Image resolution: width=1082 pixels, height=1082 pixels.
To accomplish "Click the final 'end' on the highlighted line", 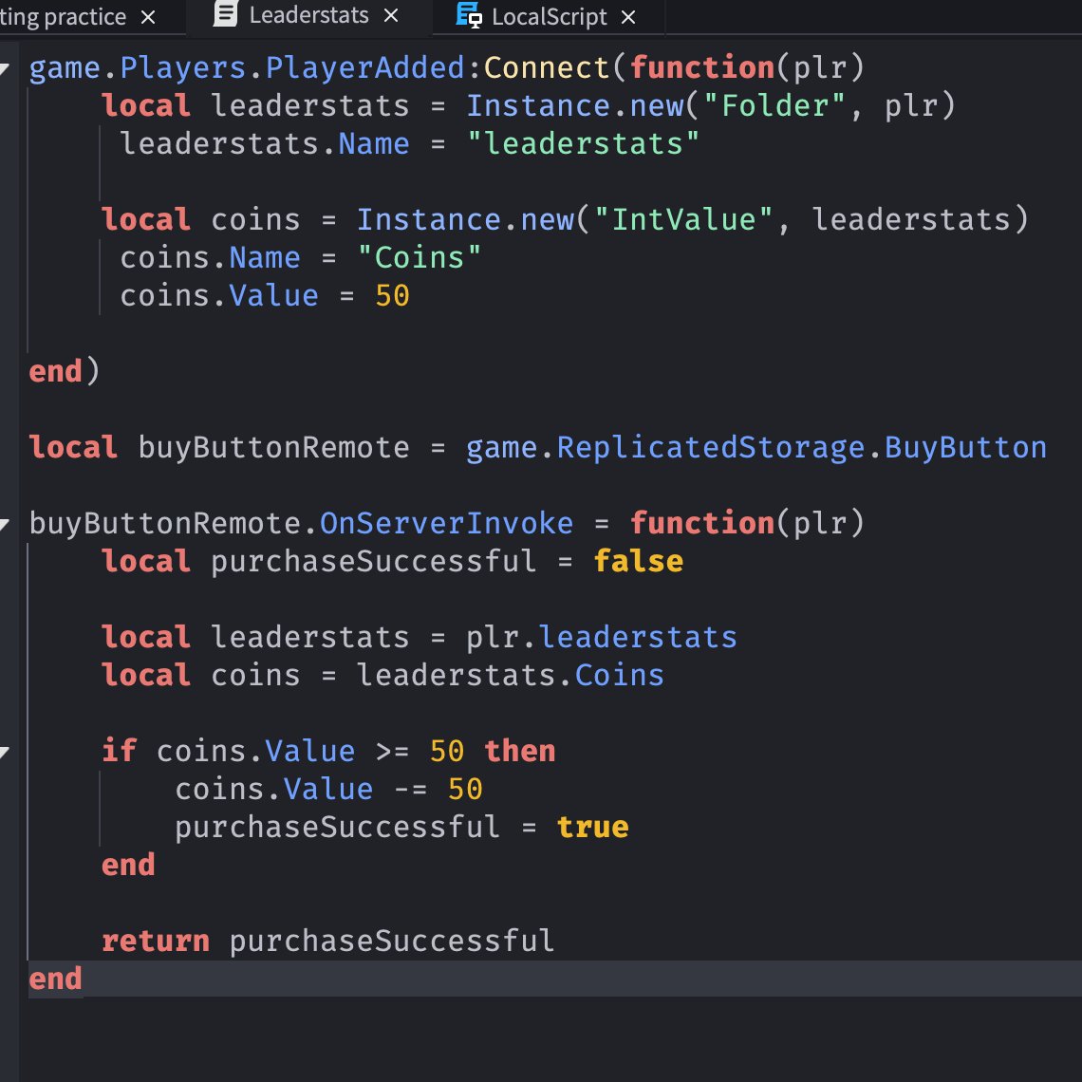I will [55, 979].
